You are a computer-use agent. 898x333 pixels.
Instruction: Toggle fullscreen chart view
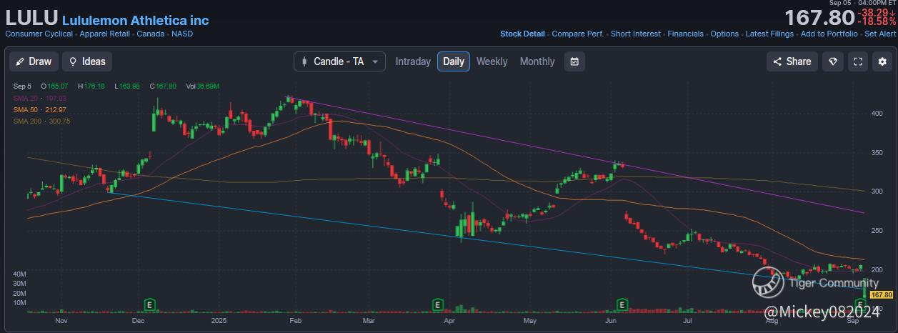(858, 61)
